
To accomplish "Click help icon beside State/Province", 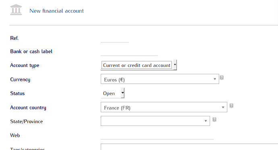I will pyautogui.click(x=214, y=120).
